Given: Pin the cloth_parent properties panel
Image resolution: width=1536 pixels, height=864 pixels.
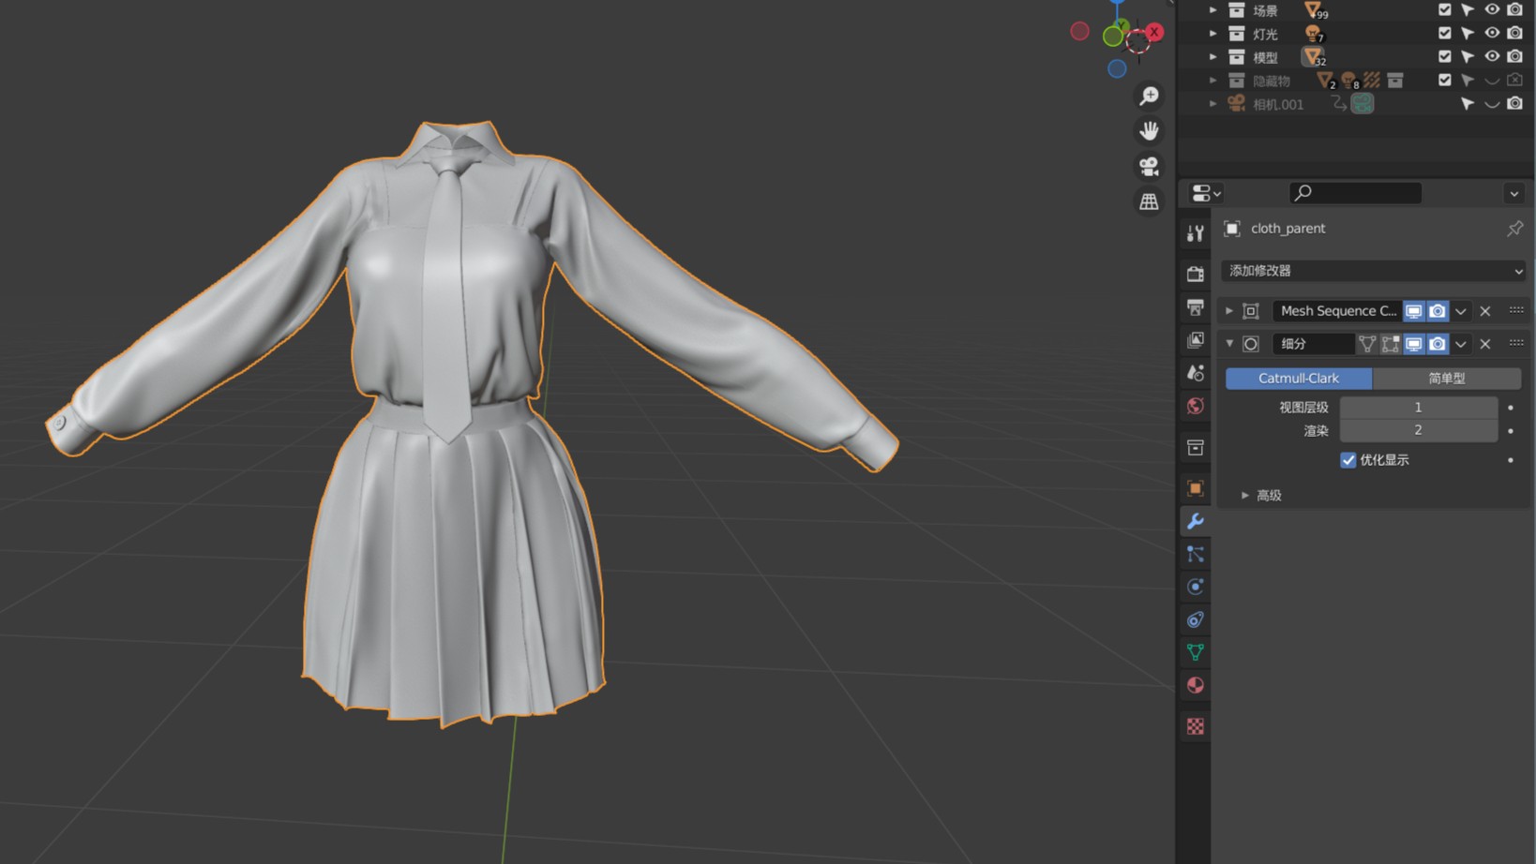Looking at the screenshot, I should coord(1514,229).
